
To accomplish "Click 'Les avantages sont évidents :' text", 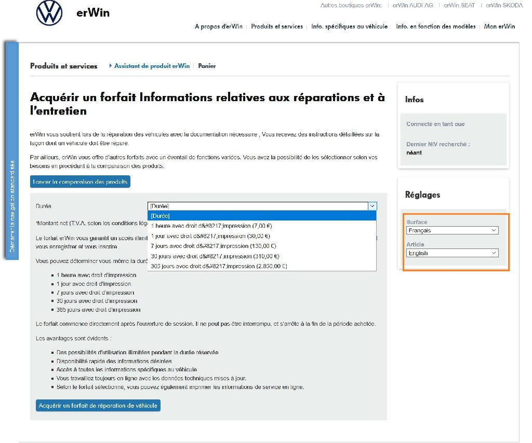I will coord(74,338).
